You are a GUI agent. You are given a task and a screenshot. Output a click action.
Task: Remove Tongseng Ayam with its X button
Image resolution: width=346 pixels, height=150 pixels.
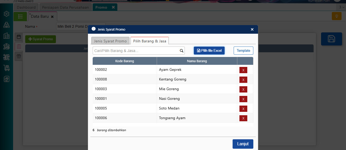tap(243, 118)
